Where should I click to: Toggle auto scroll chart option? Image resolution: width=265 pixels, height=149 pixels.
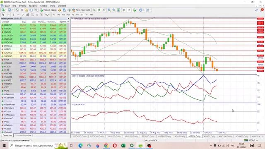coord(124,10)
